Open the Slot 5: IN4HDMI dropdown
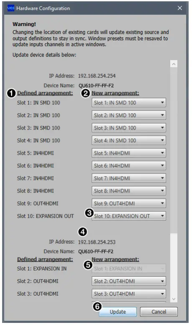The width and height of the screenshot is (192, 325). [x=129, y=153]
